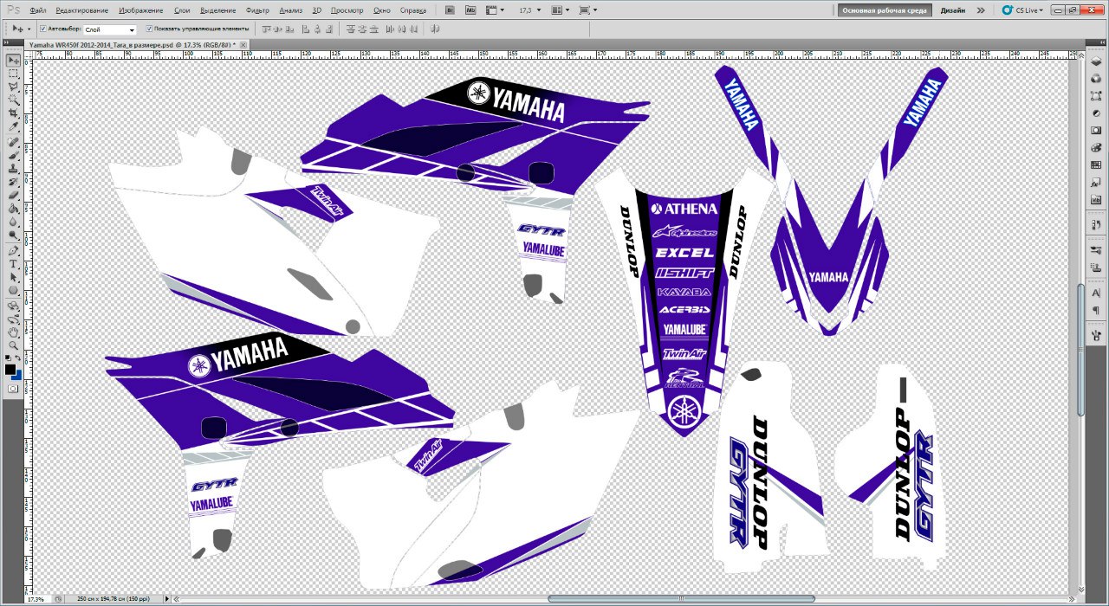
Task: Select the Blur tool
Action: 14,222
